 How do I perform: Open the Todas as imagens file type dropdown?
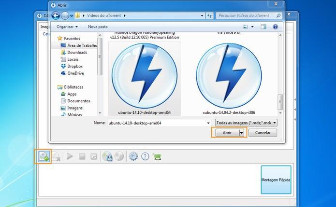pyautogui.click(x=246, y=123)
